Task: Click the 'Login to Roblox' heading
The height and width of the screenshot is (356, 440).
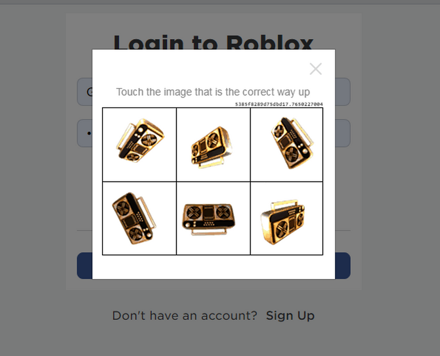Action: [x=213, y=42]
